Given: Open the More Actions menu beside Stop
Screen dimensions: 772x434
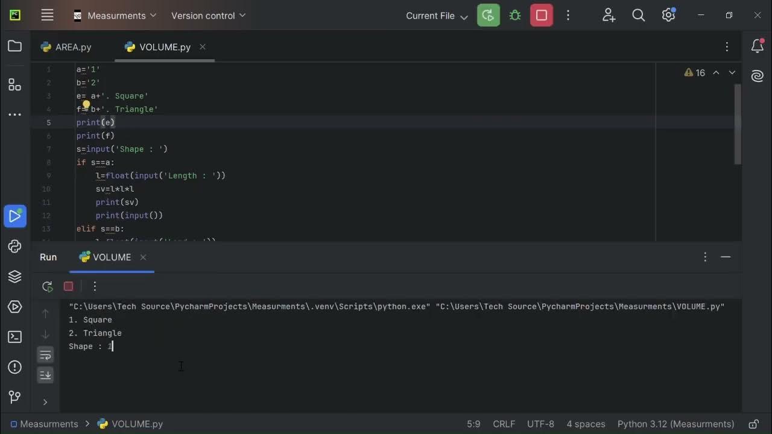Looking at the screenshot, I should (x=568, y=16).
